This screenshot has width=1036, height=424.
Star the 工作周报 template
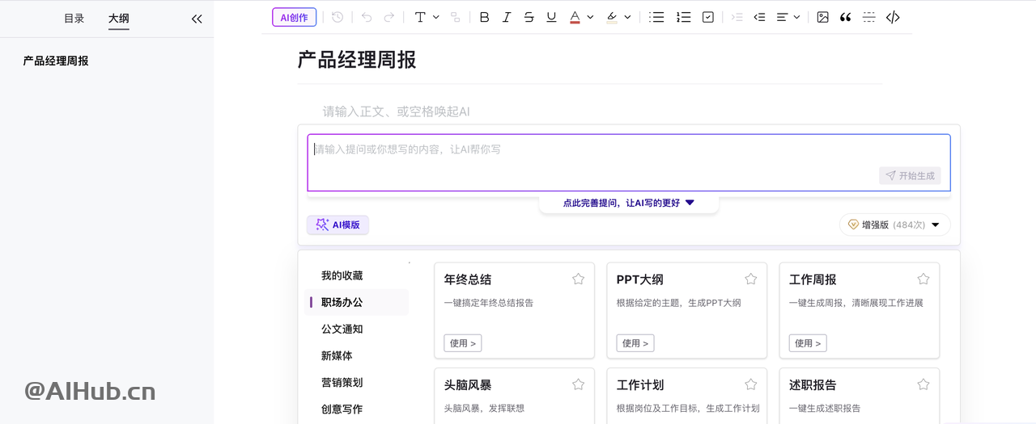(x=923, y=279)
